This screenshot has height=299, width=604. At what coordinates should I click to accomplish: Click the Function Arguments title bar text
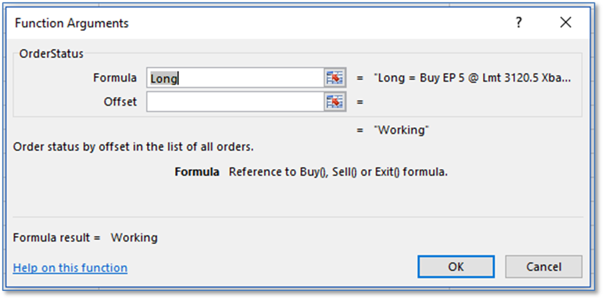tap(72, 23)
